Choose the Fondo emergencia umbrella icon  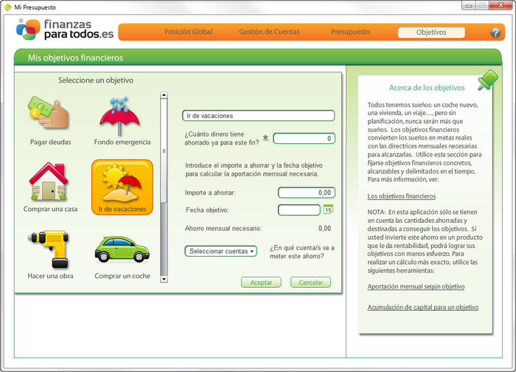(122, 115)
